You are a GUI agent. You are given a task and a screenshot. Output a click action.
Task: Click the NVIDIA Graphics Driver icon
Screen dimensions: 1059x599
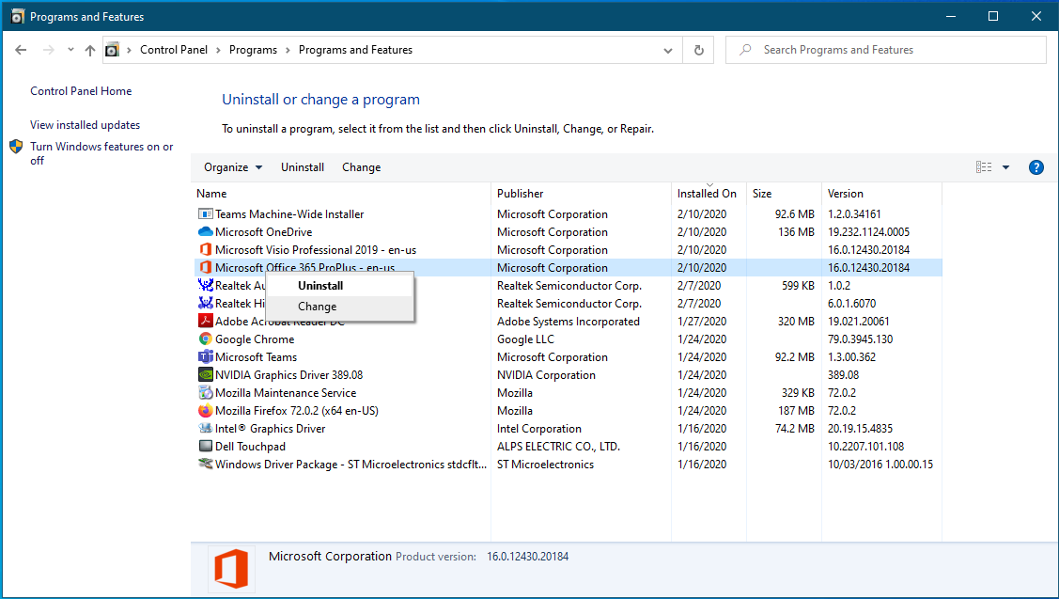205,374
